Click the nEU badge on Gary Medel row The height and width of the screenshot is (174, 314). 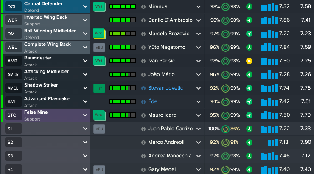pos(99,170)
